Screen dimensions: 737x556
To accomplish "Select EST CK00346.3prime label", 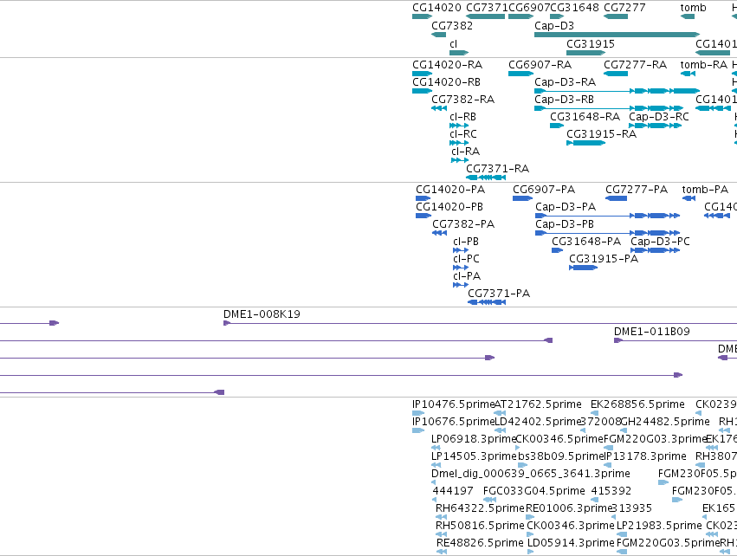I will tap(570, 526).
